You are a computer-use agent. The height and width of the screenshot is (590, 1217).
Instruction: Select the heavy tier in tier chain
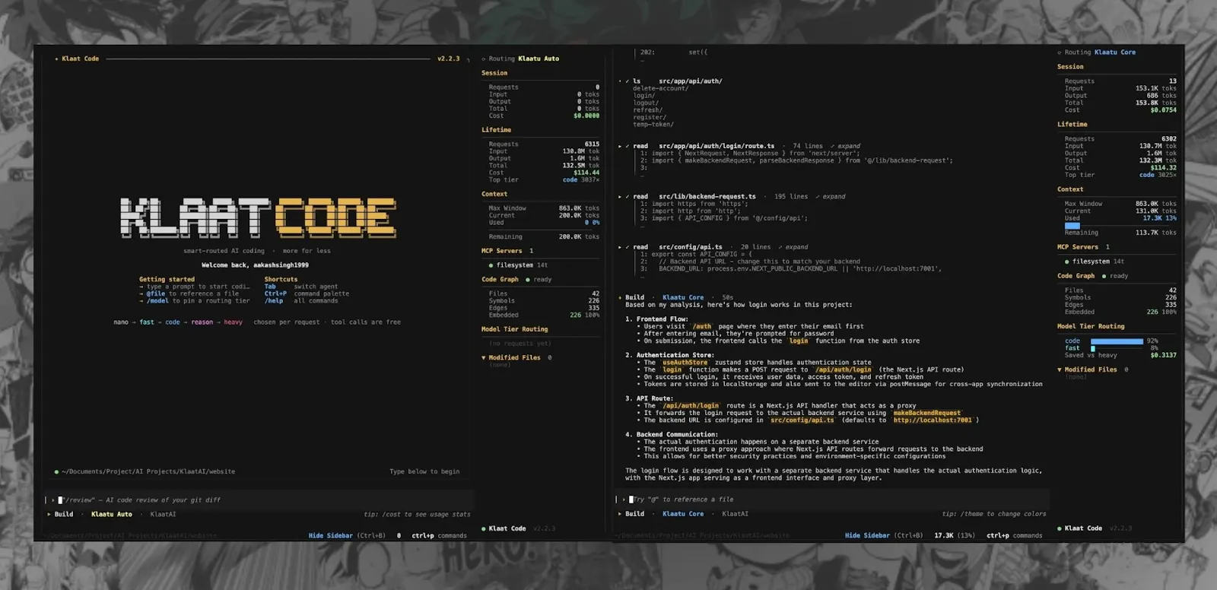coord(233,322)
